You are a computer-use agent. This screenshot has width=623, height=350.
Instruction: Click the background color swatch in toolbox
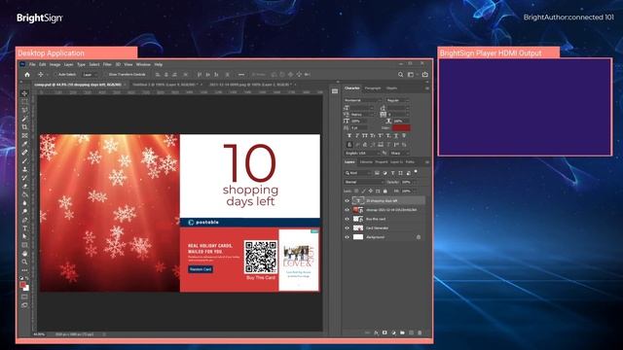(26, 289)
